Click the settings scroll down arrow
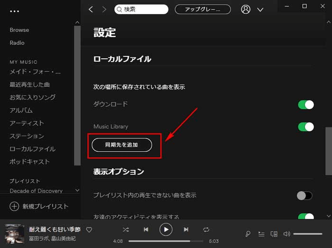The width and height of the screenshot is (332, 248). [x=329, y=216]
